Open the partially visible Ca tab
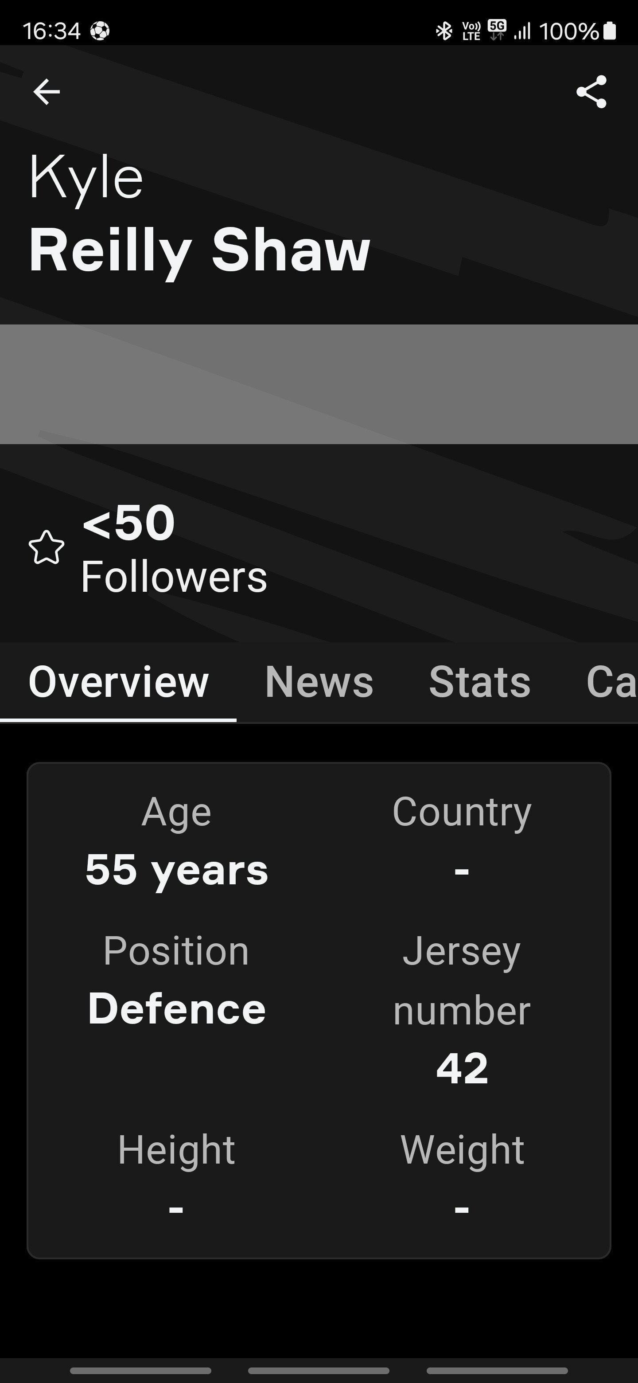 coord(612,682)
